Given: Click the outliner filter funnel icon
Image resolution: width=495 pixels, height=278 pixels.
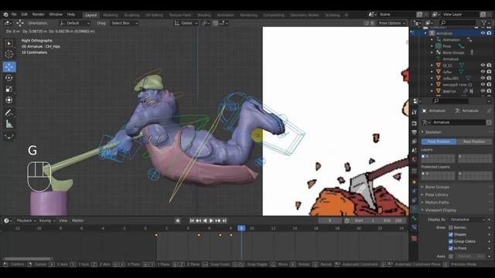Looking at the screenshot, I should click(484, 22).
